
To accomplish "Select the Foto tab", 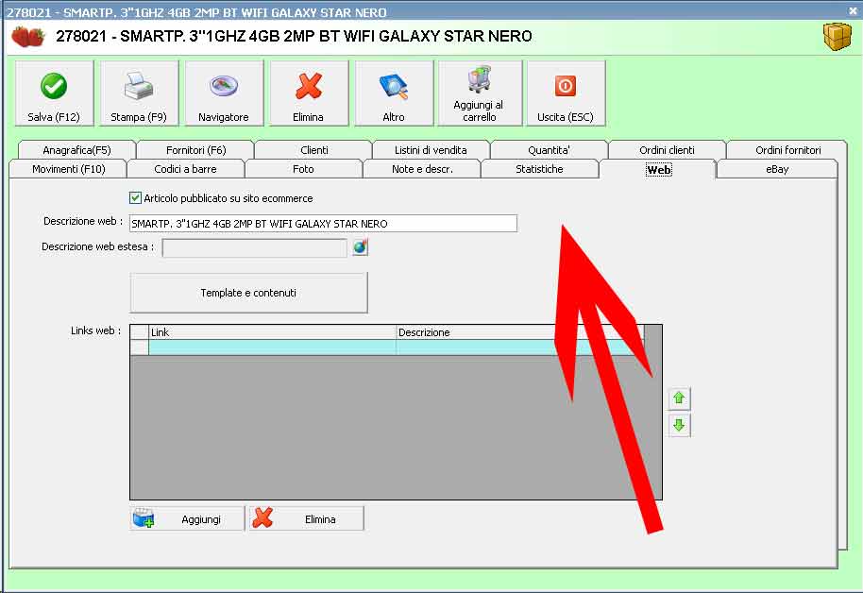I will [303, 169].
